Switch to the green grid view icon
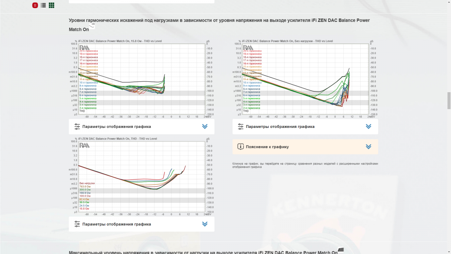Viewport: 451px width, 254px height. point(51,5)
